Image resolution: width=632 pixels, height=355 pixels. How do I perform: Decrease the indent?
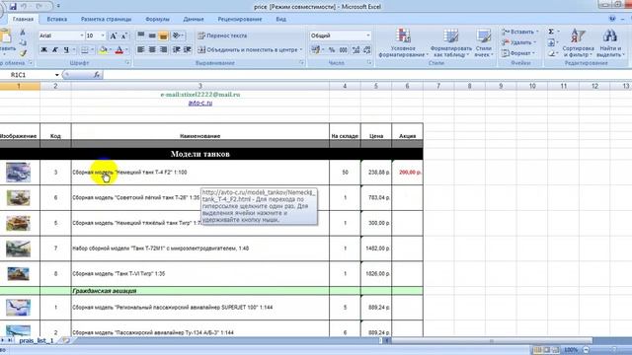pyautogui.click(x=177, y=50)
